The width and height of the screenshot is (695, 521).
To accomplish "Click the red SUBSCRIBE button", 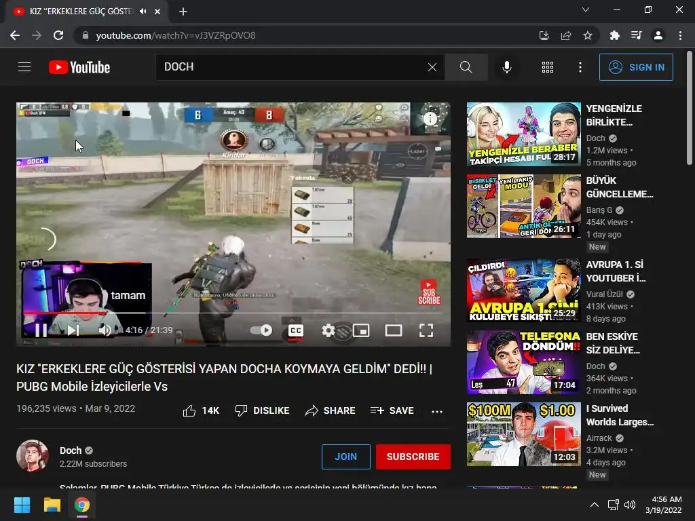I will pos(413,457).
